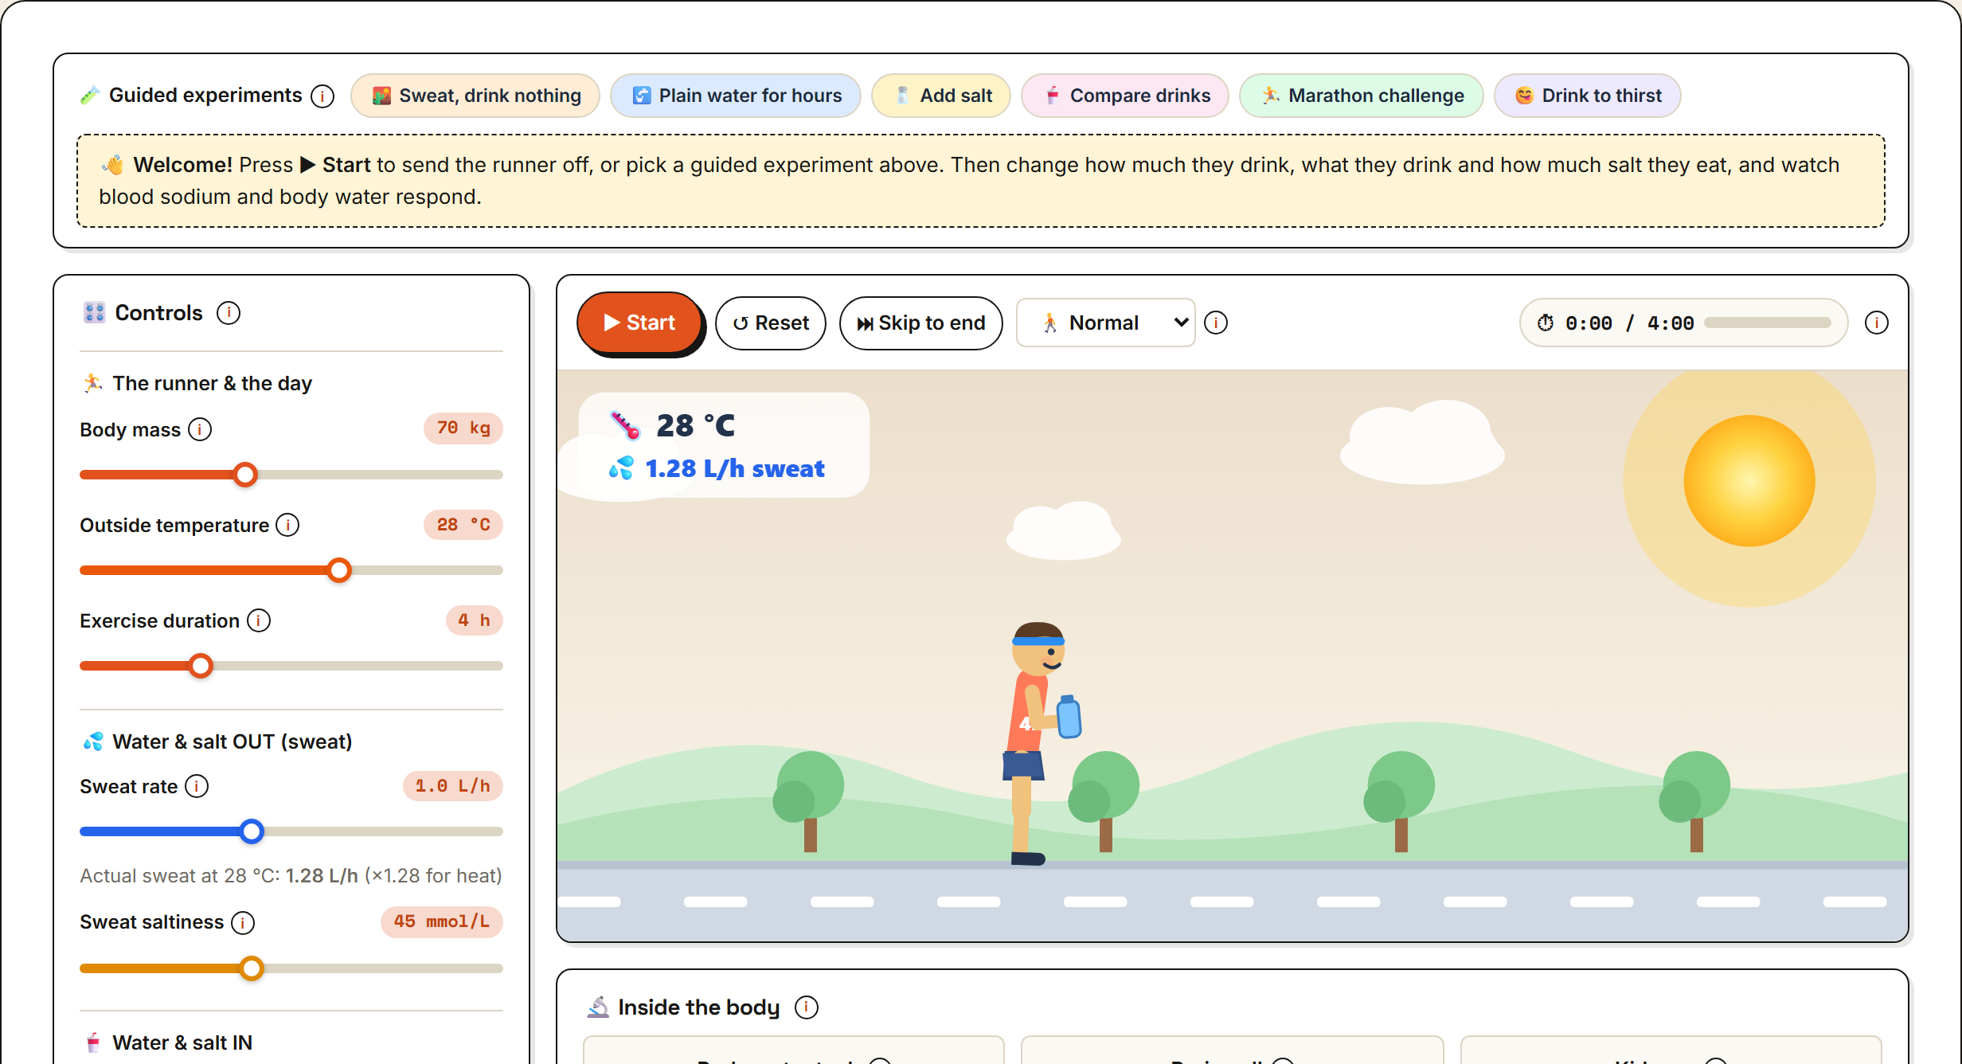This screenshot has height=1064, width=1962.
Task: Click info icon beside Normal speed dropdown
Action: click(1216, 323)
